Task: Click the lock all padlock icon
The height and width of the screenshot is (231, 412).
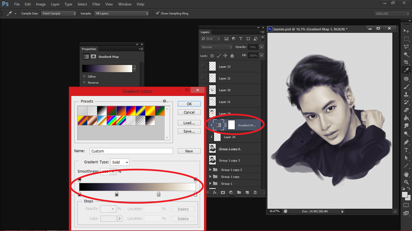Action: (232, 56)
